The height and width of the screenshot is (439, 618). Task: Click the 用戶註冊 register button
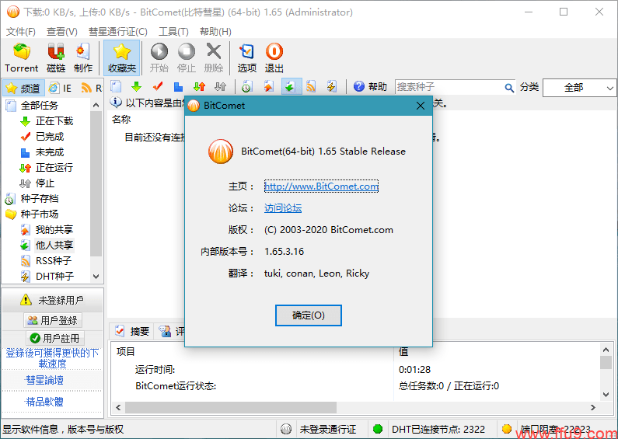tap(55, 338)
